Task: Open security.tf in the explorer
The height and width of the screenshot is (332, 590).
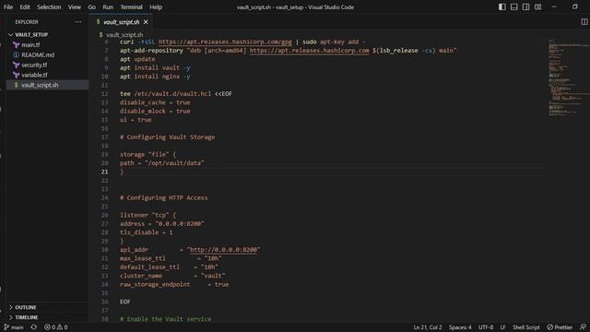Action: (34, 65)
